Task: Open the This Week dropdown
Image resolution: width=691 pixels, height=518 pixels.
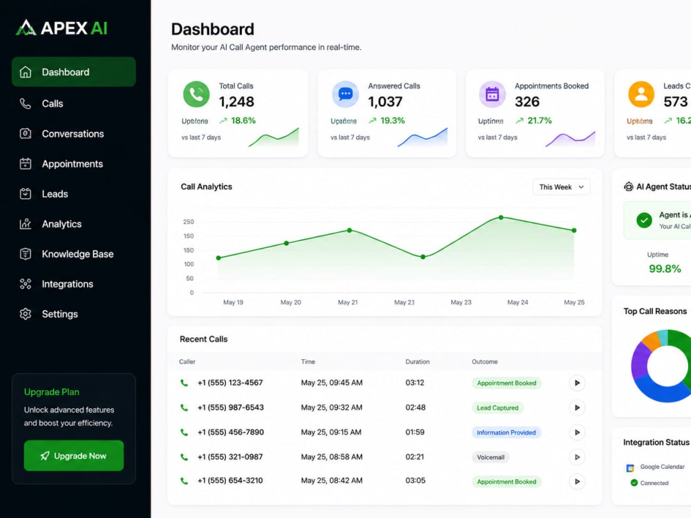Action: (561, 187)
